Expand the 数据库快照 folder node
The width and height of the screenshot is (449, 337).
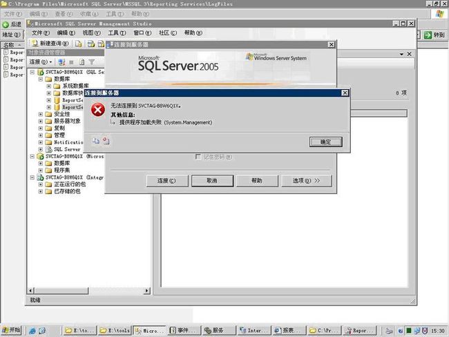point(49,93)
